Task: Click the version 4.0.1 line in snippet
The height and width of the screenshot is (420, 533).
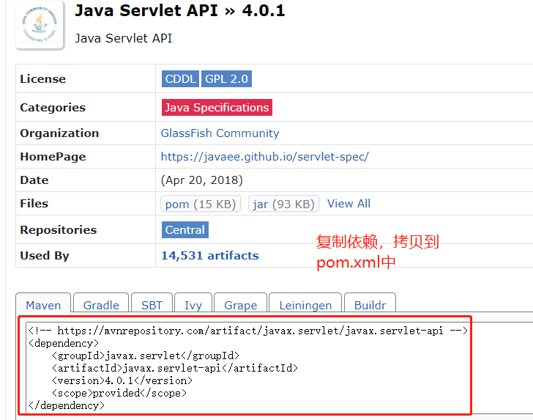Action: pyautogui.click(x=122, y=380)
